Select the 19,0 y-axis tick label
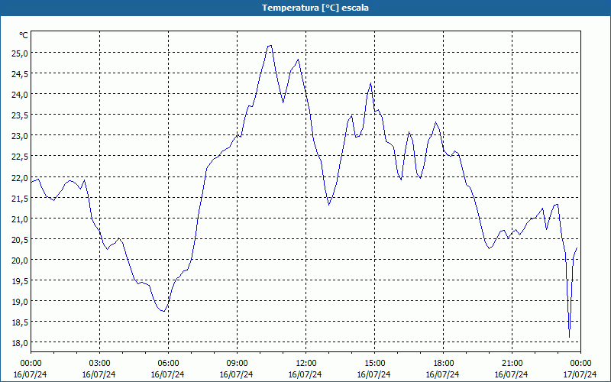 pyautogui.click(x=20, y=301)
